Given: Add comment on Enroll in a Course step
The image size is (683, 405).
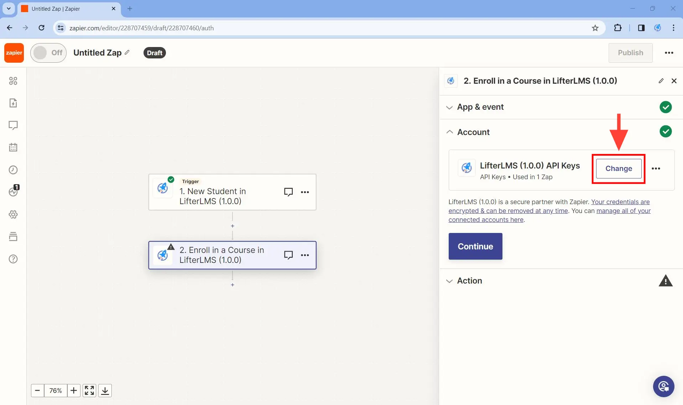Looking at the screenshot, I should point(288,255).
